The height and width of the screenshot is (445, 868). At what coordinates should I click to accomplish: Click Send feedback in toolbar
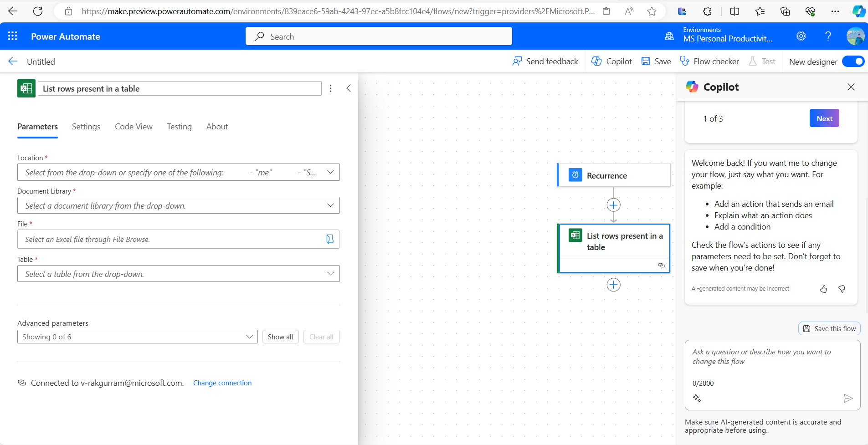pyautogui.click(x=545, y=61)
